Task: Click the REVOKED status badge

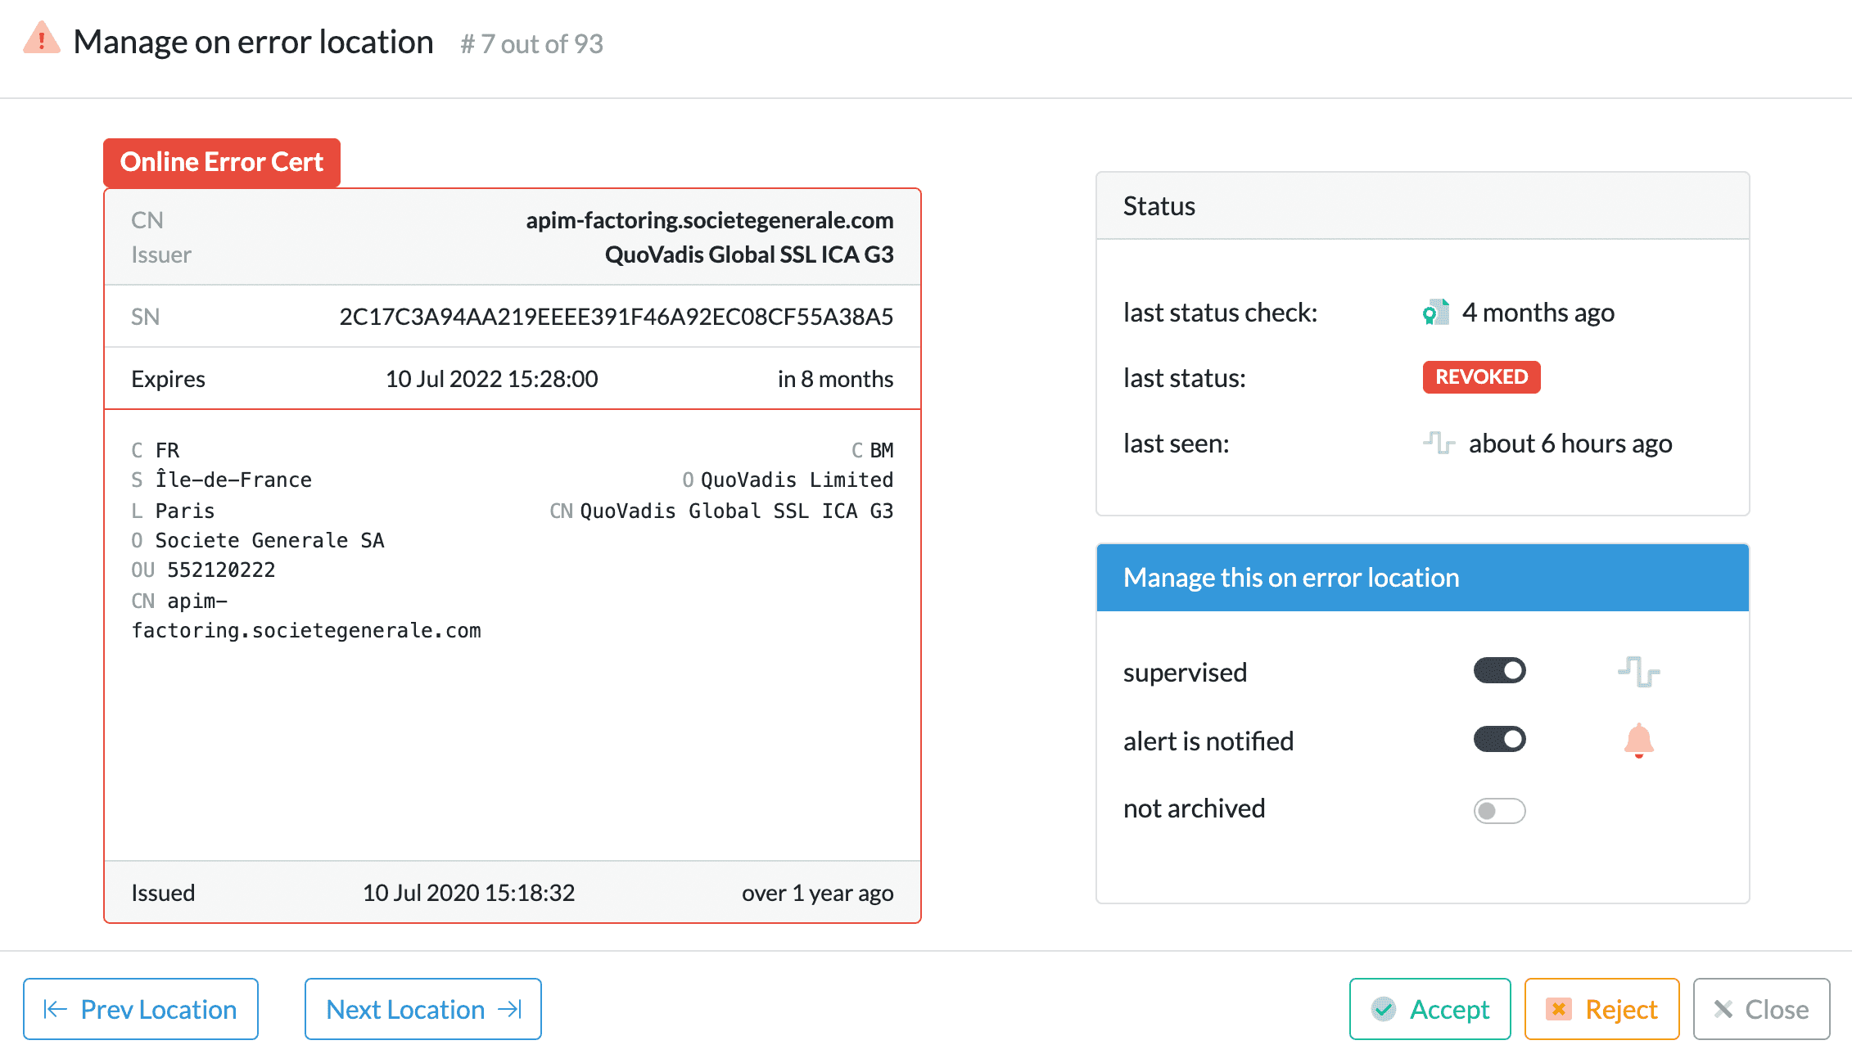Action: point(1481,377)
